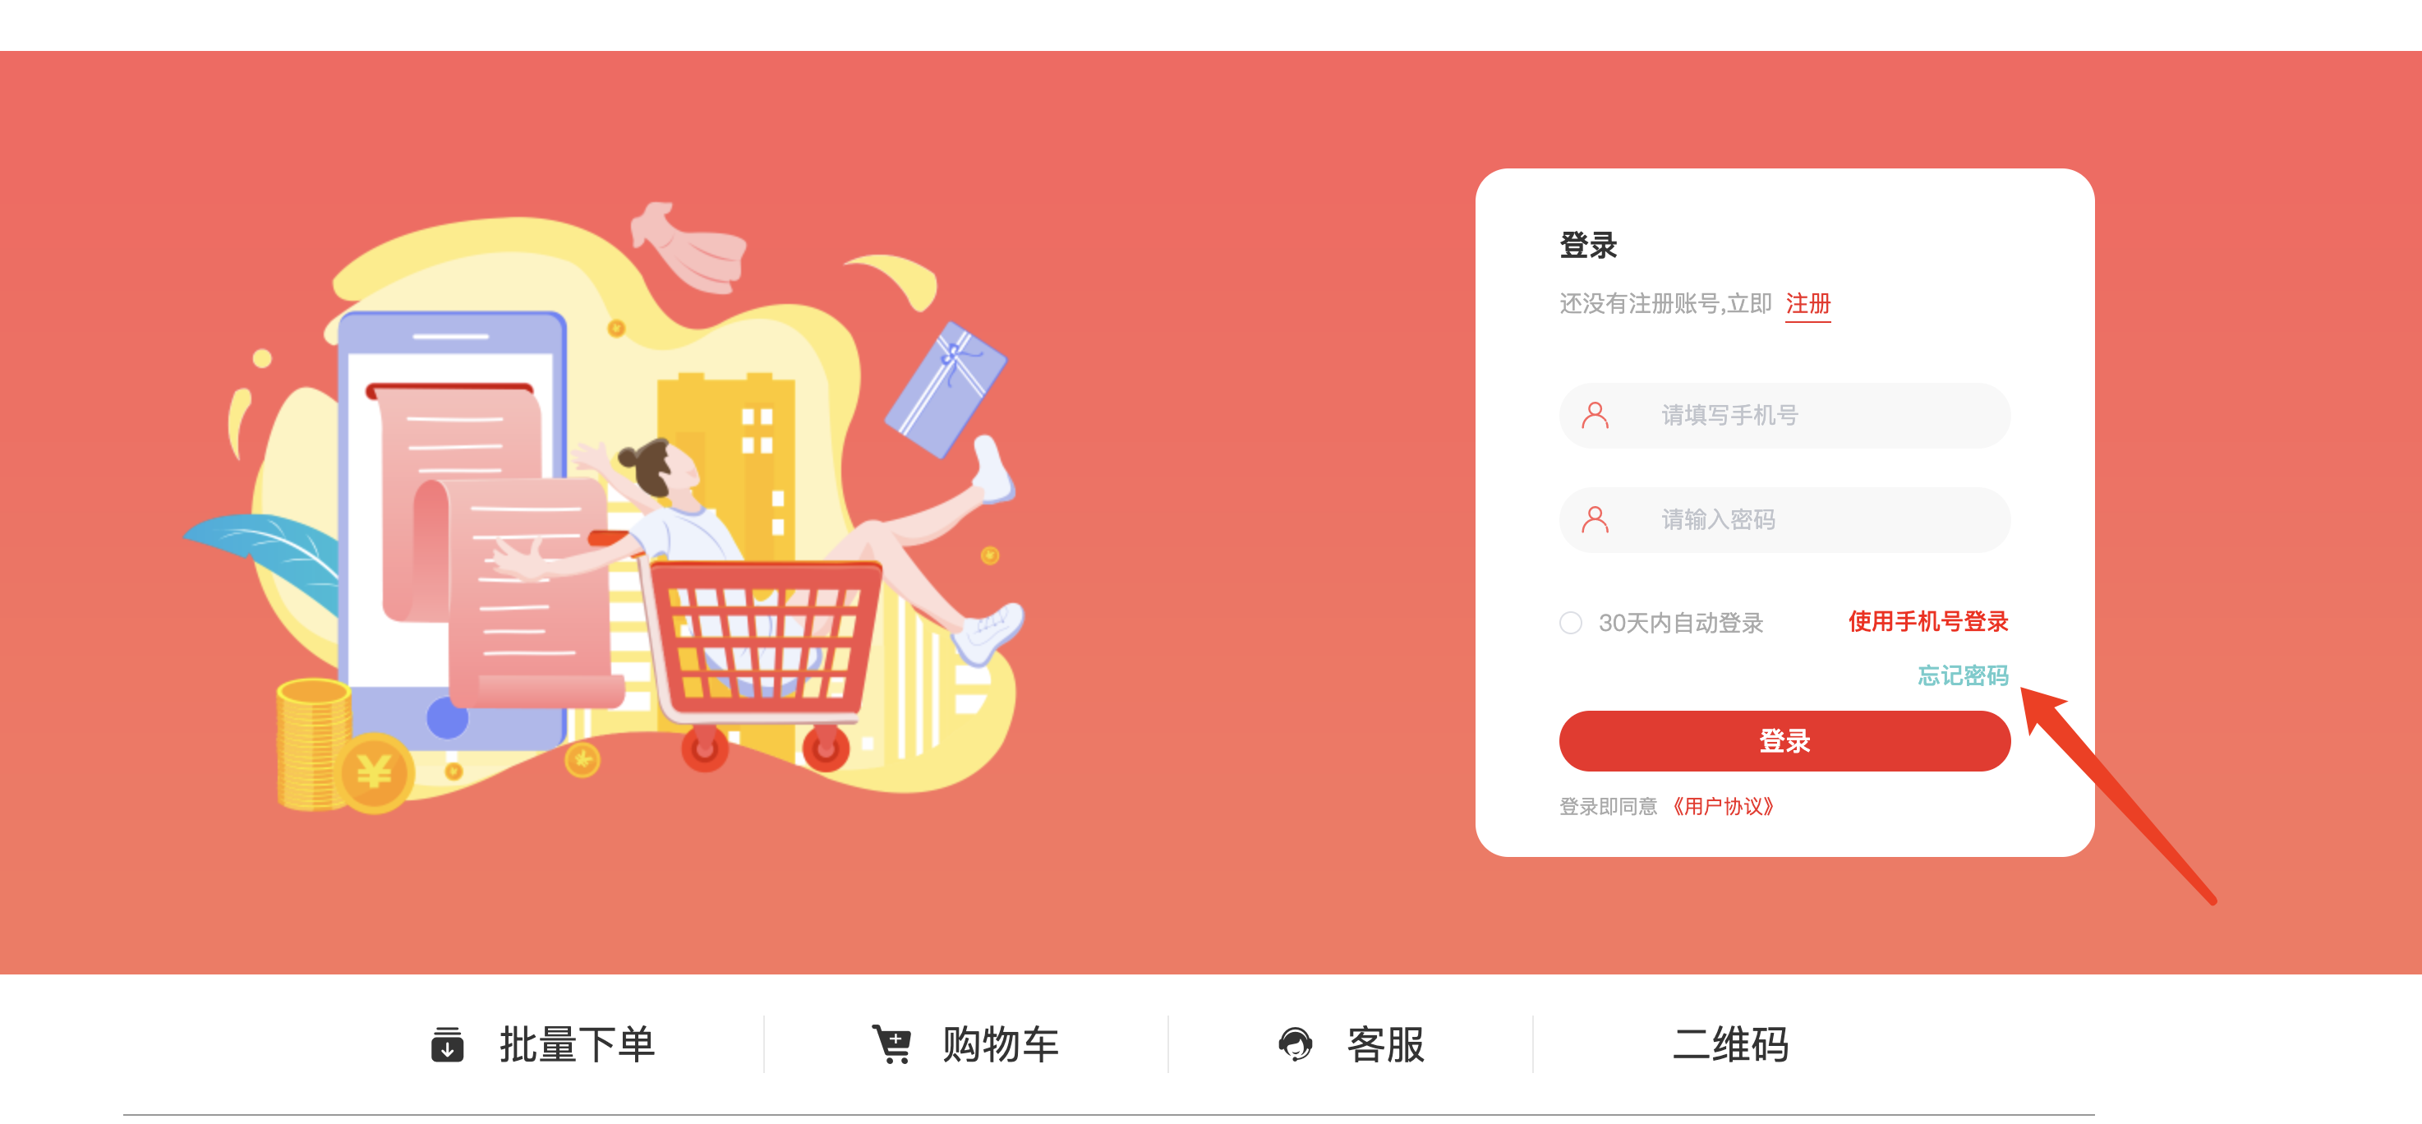2422x1124 pixels.
Task: Click the user icon in password field
Action: coord(1595,519)
